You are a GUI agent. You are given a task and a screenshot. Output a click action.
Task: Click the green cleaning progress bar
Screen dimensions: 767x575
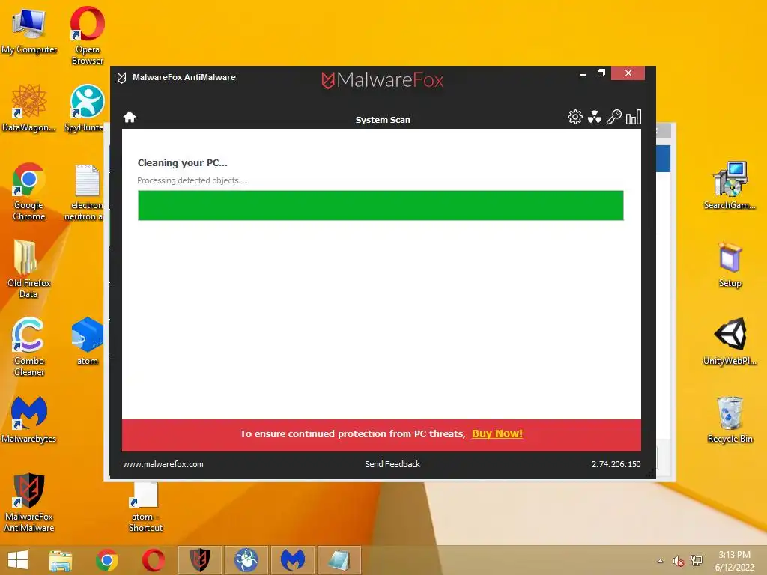(381, 205)
